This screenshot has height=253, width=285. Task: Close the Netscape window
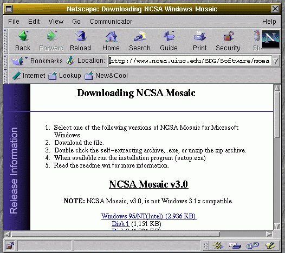point(275,9)
